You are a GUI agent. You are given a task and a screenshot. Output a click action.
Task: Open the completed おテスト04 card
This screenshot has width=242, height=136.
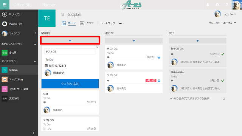pos(197,56)
